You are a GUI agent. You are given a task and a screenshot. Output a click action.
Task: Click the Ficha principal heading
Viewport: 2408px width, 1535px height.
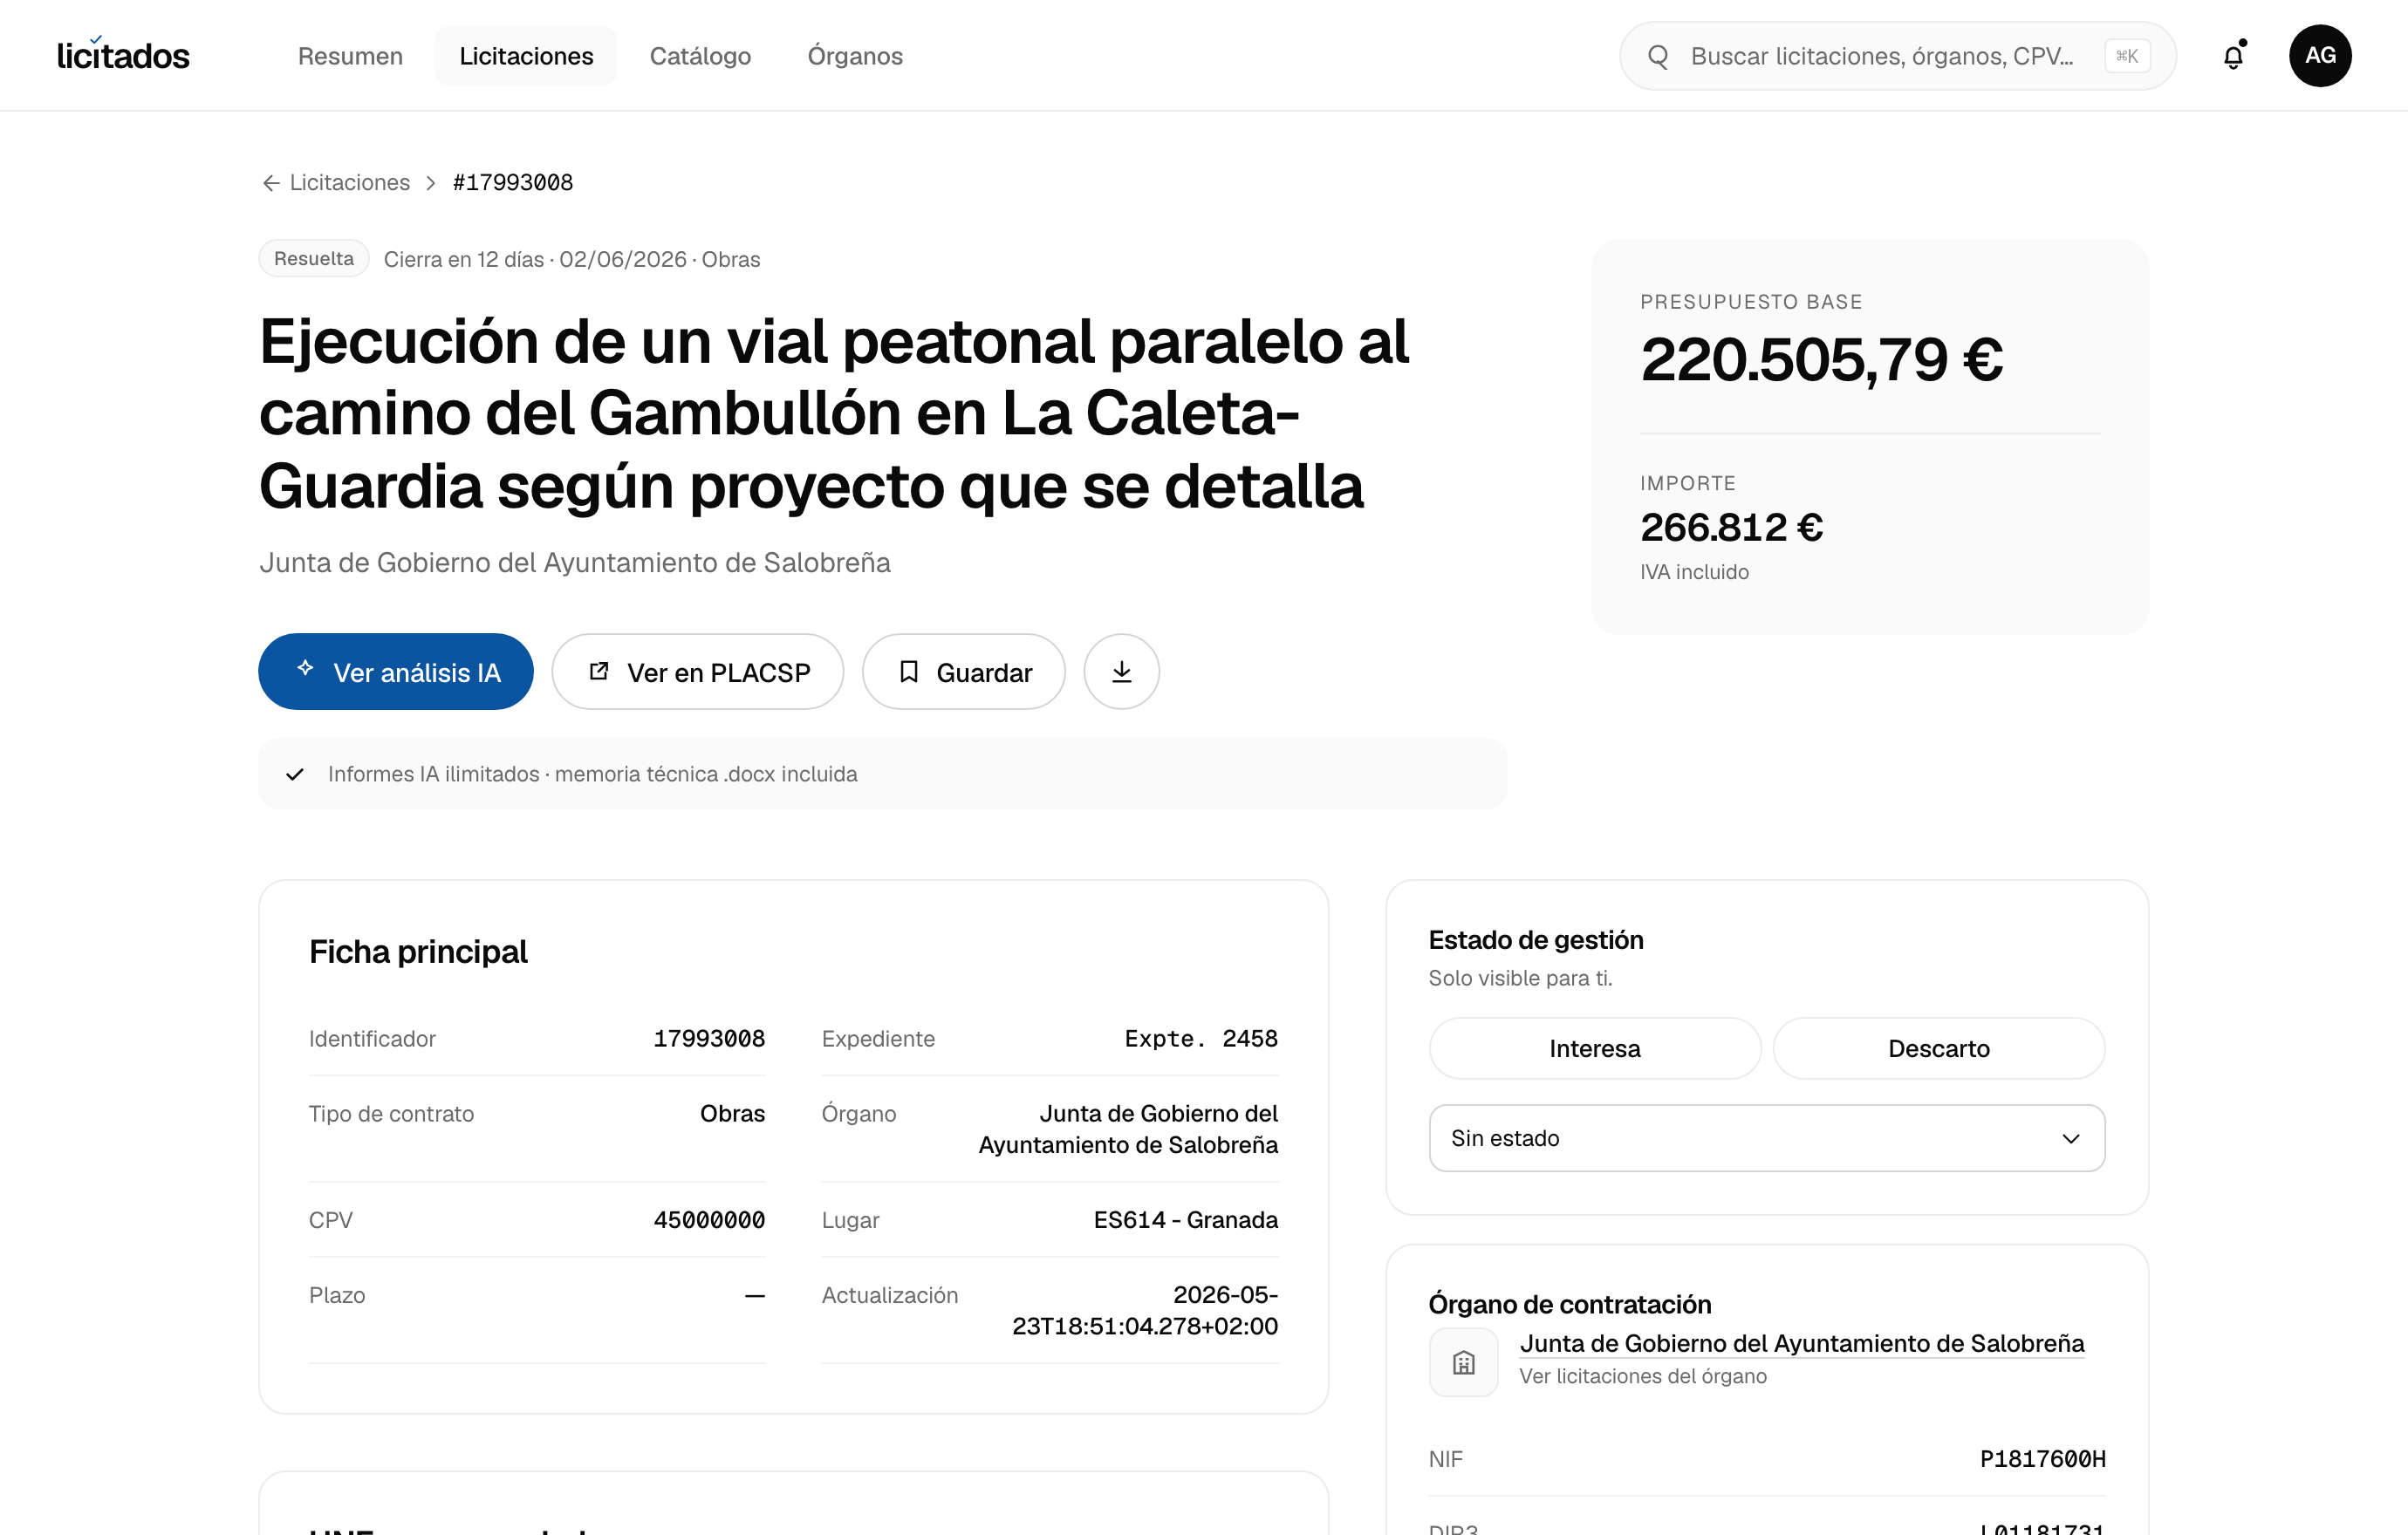(418, 952)
